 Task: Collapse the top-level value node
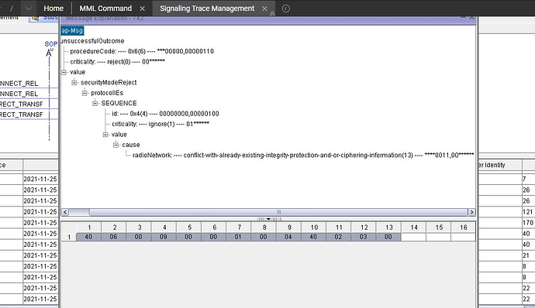64,72
